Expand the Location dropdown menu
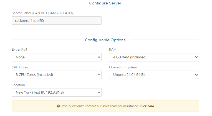Screen dimensions: 212x116 click(56, 92)
